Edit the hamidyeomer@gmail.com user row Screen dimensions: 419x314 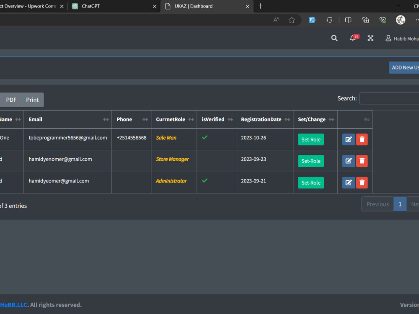click(349, 183)
